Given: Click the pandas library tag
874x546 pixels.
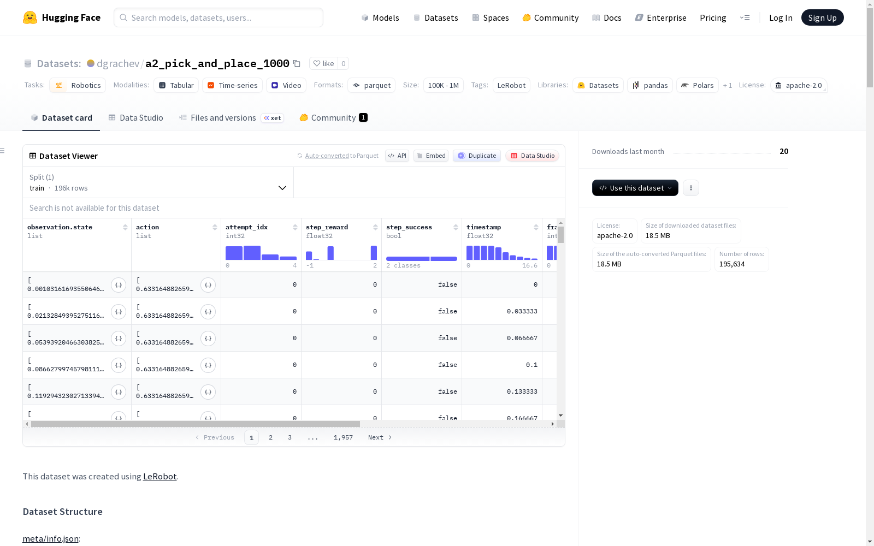Looking at the screenshot, I should pyautogui.click(x=650, y=85).
